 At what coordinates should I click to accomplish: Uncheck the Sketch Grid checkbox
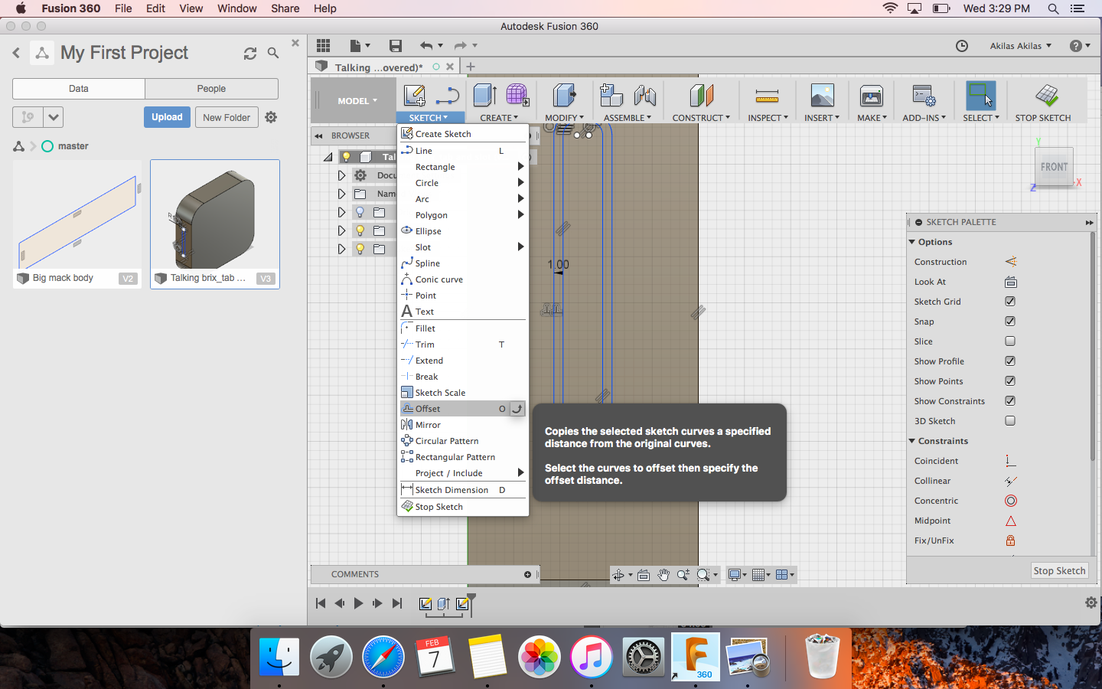point(1010,302)
